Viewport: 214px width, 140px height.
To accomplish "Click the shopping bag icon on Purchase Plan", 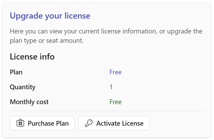I will 20,123.
